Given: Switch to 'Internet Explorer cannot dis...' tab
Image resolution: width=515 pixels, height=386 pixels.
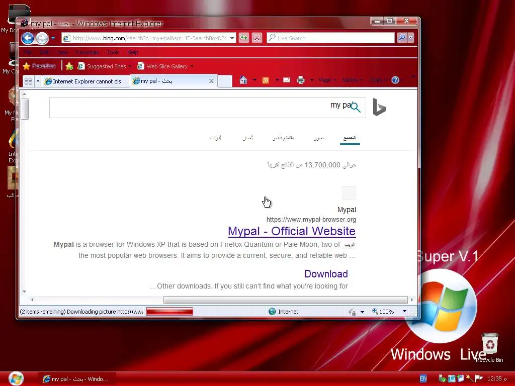Looking at the screenshot, I should click(x=86, y=81).
